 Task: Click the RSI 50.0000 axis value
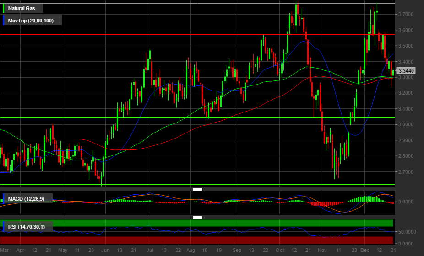click(x=407, y=232)
